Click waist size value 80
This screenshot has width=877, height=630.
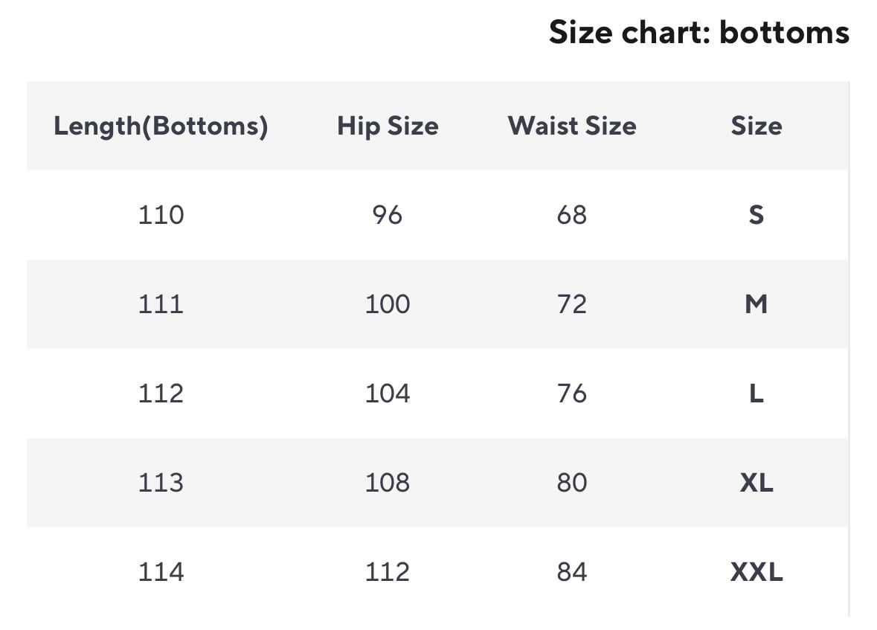click(572, 483)
